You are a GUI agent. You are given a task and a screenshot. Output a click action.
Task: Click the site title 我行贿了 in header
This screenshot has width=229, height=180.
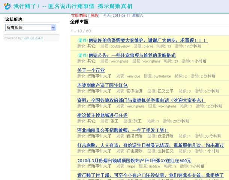point(30,6)
